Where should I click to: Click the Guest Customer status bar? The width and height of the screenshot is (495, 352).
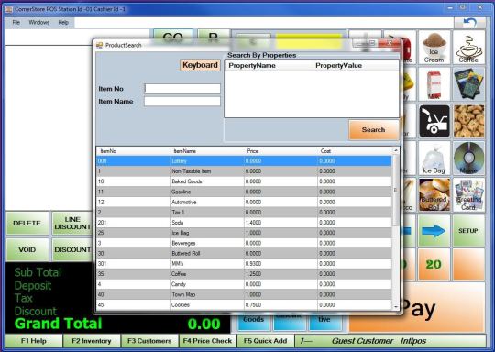tap(390, 341)
